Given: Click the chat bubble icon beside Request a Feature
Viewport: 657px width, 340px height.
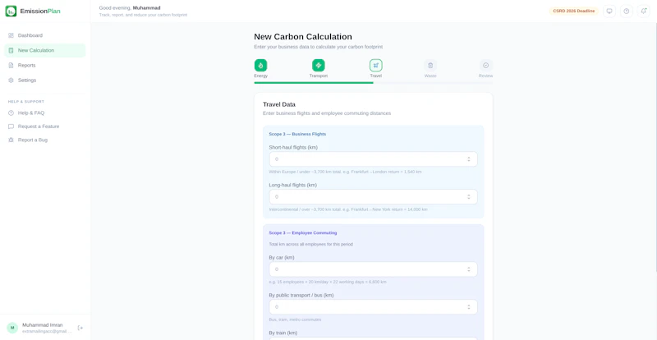Looking at the screenshot, I should [x=11, y=126].
